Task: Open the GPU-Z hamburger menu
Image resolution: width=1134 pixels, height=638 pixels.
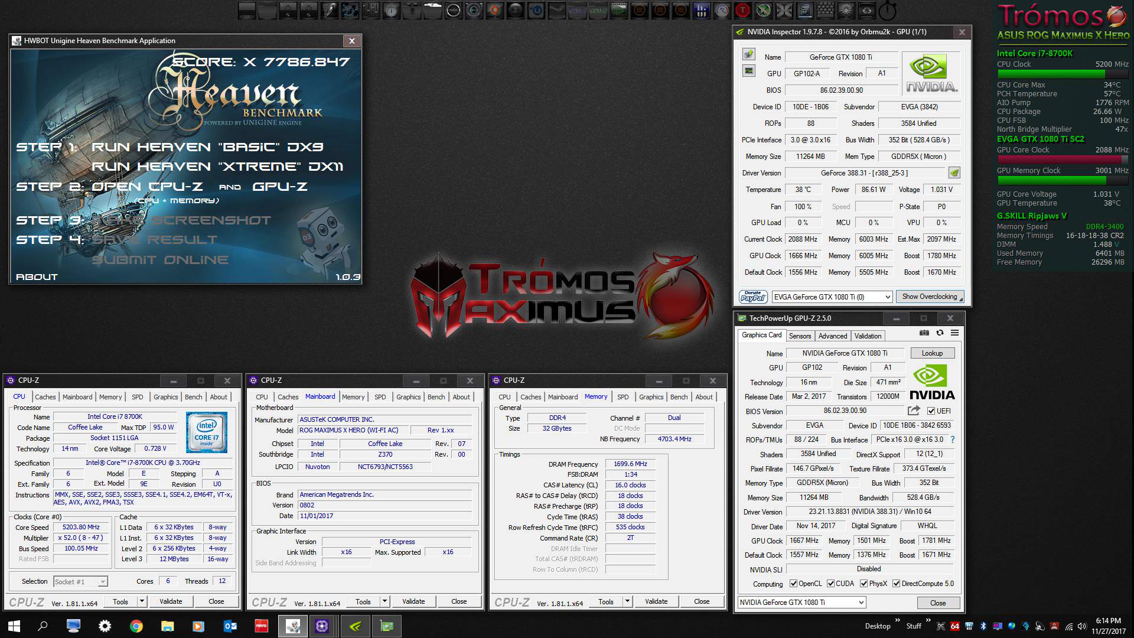Action: tap(954, 333)
